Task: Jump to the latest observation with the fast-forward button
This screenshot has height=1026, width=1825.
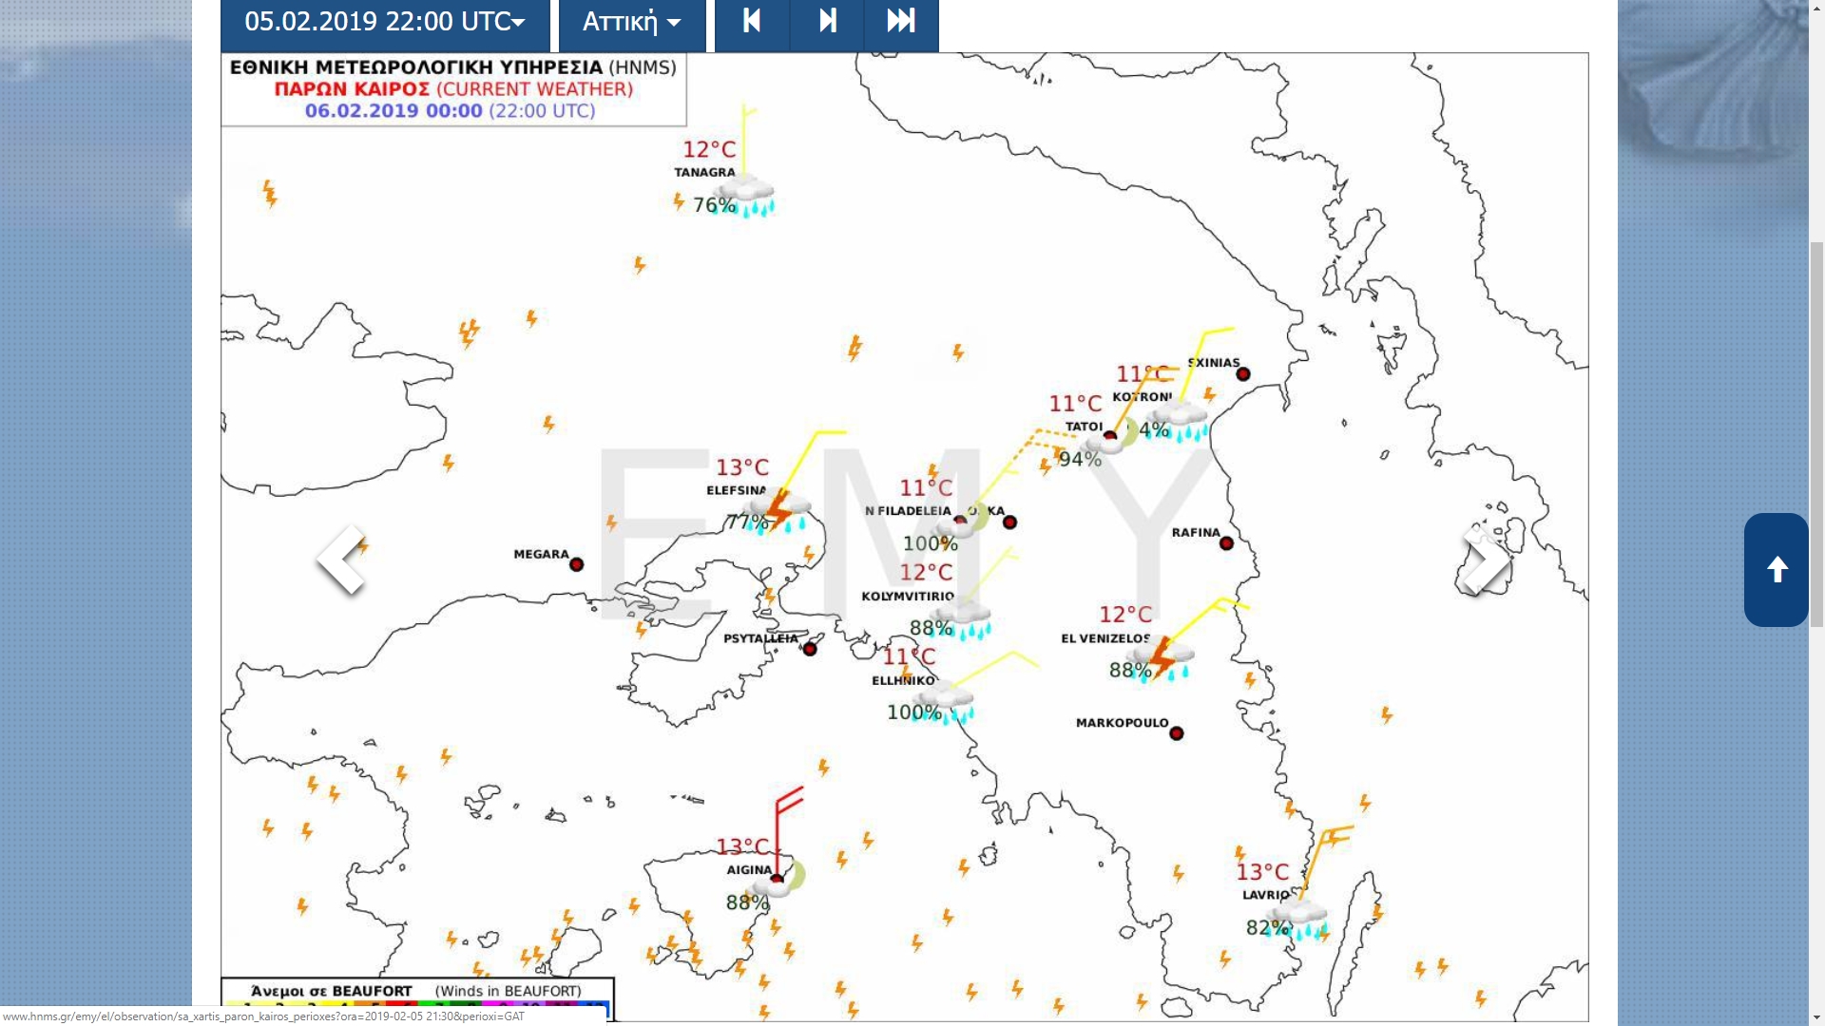Action: 901,23
